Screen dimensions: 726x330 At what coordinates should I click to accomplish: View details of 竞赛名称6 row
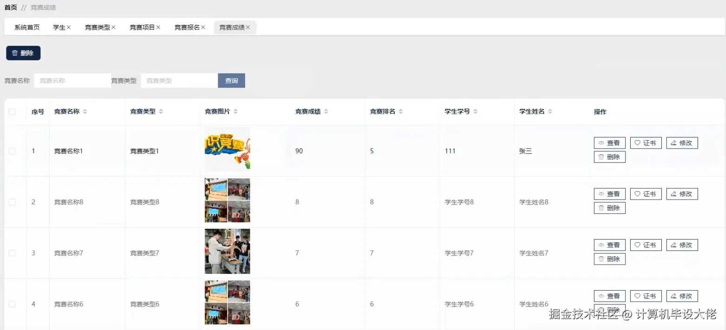point(610,296)
